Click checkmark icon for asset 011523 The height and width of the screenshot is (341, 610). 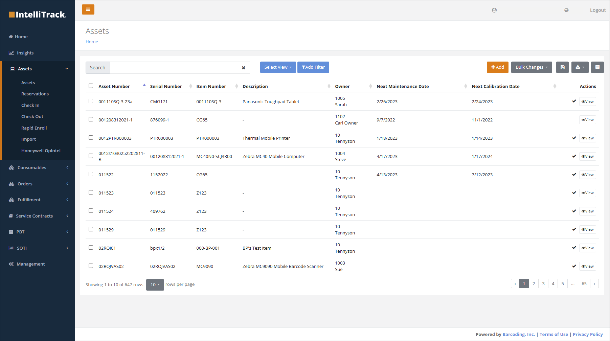(574, 193)
